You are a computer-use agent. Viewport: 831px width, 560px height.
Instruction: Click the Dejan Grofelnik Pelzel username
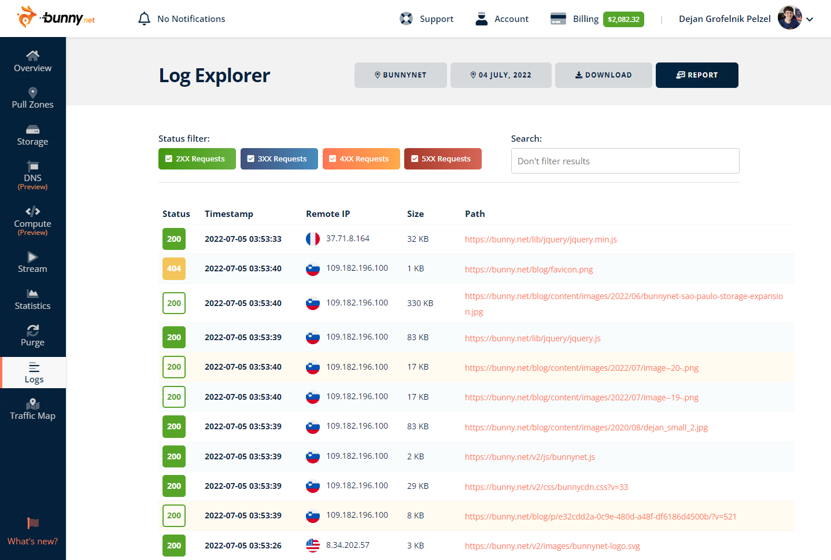pos(725,19)
